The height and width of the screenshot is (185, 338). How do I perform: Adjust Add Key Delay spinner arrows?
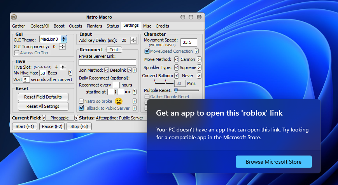point(133,40)
